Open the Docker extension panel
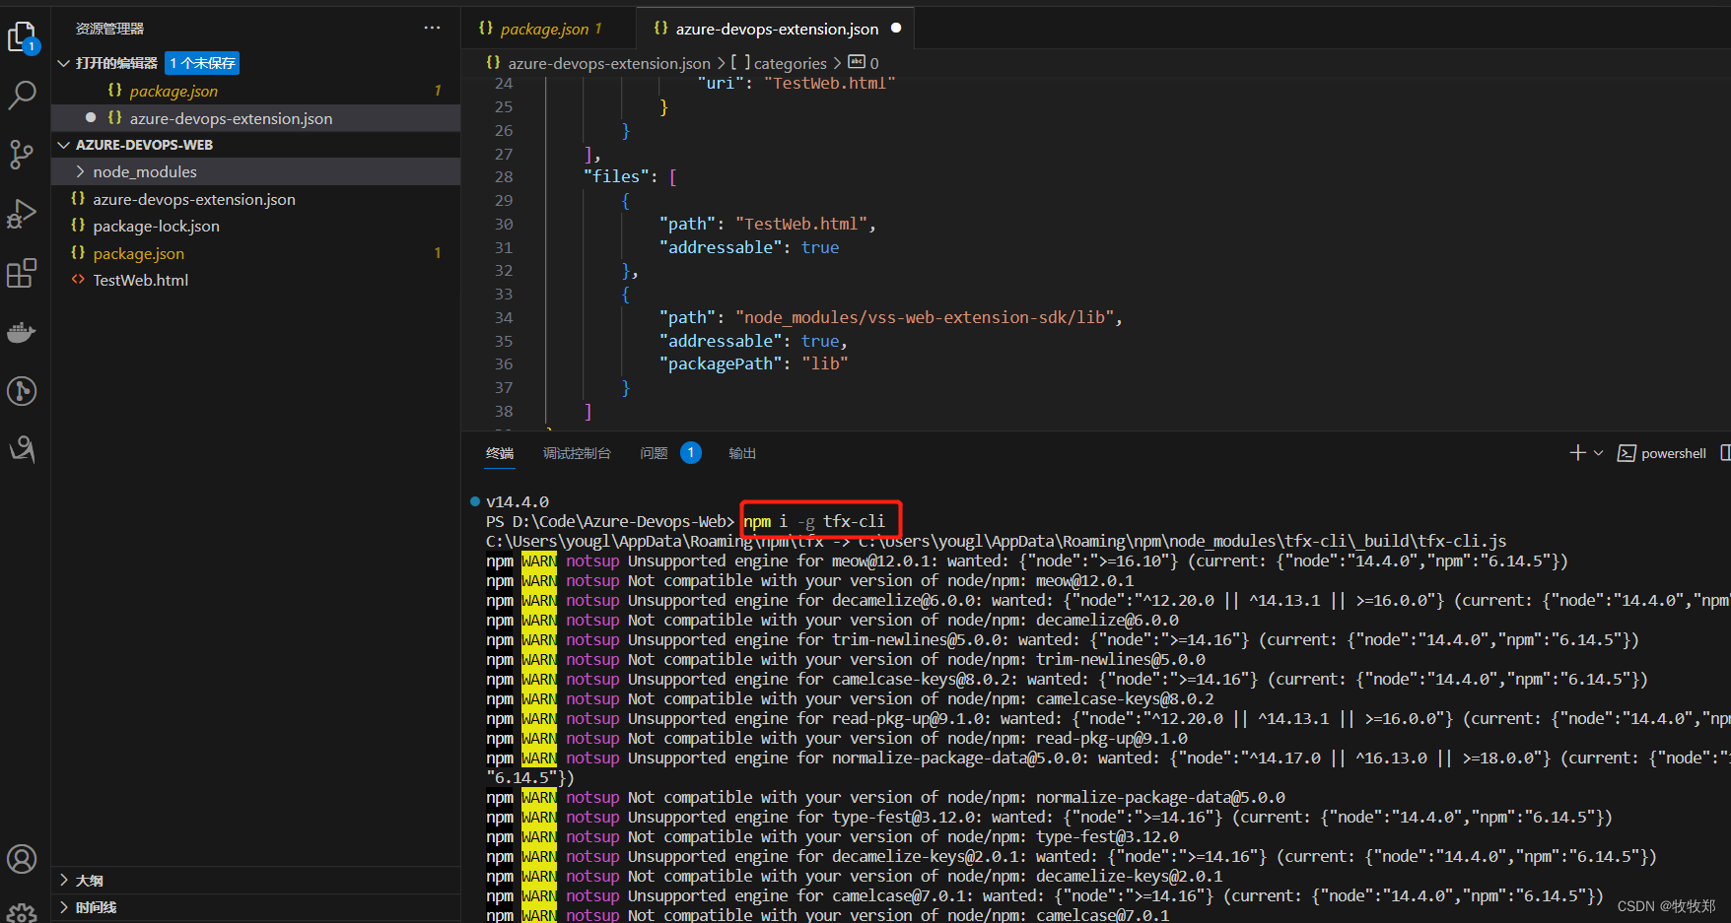Screen dimensions: 1731x923 pyautogui.click(x=22, y=332)
